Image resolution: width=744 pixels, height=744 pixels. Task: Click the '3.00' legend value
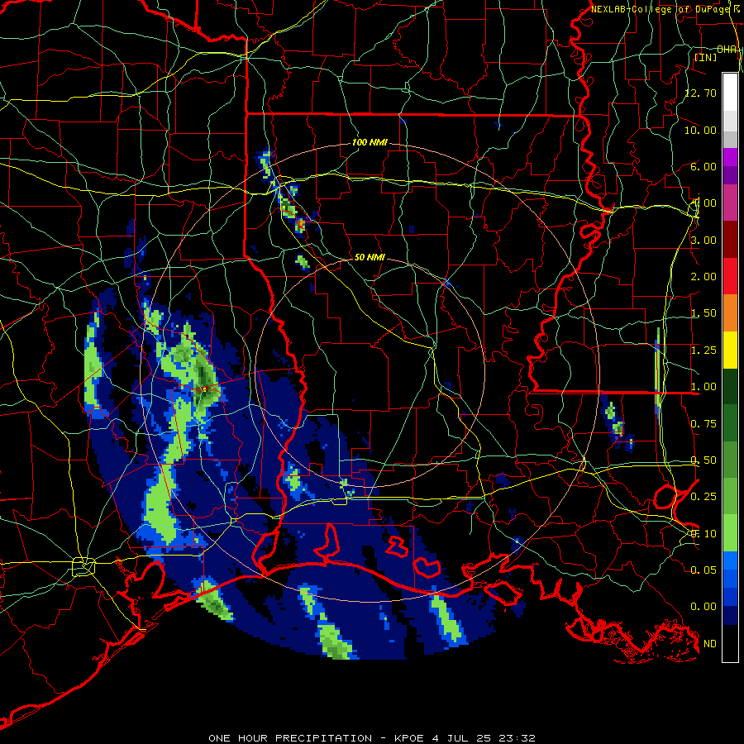[703, 240]
